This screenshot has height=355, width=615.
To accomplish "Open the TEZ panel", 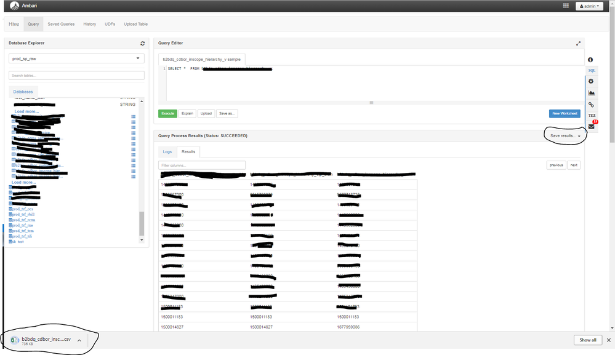I will pyautogui.click(x=592, y=116).
